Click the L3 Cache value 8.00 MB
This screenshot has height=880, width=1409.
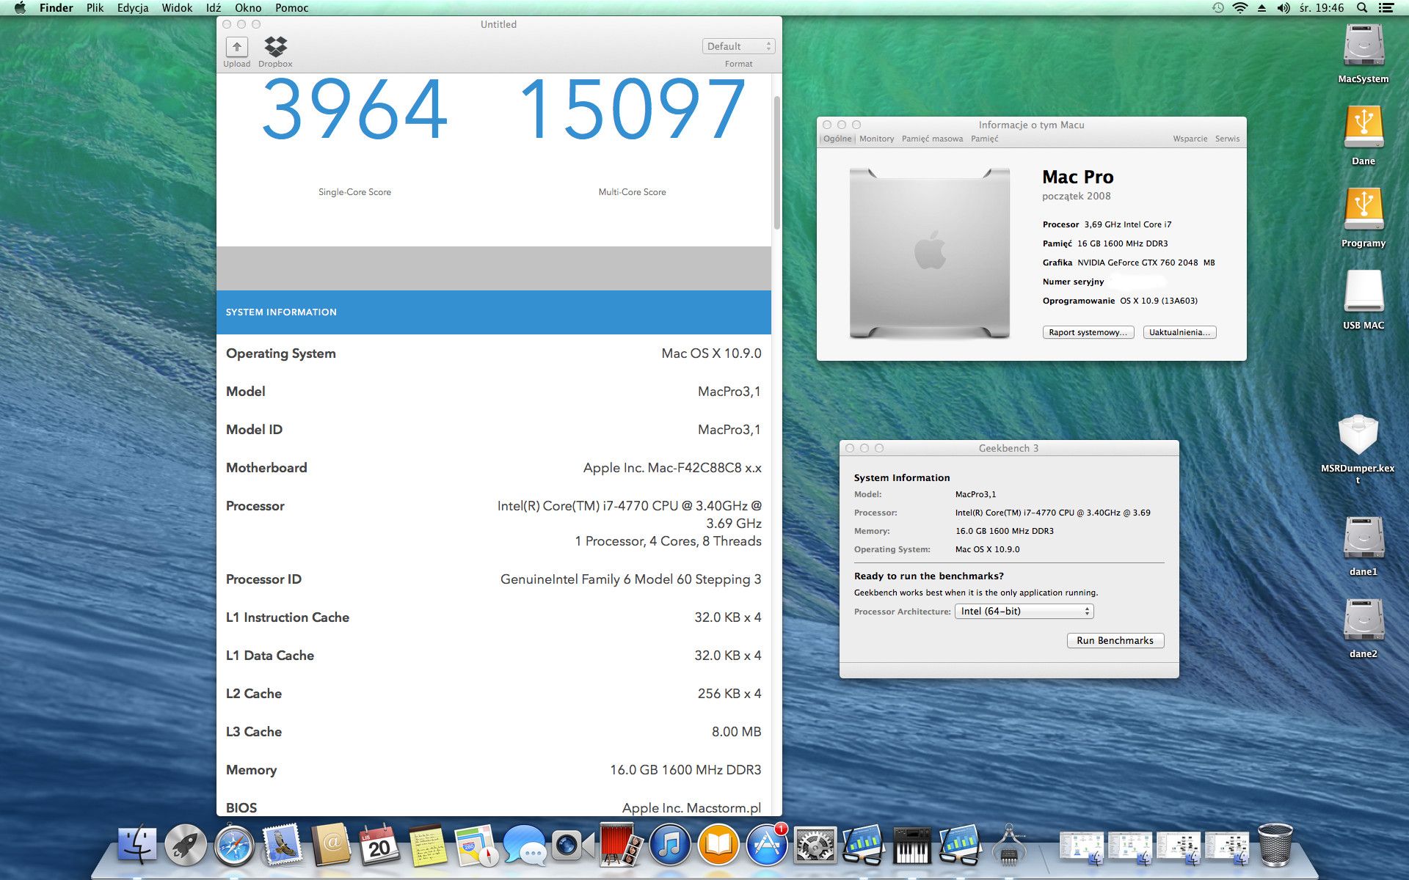pos(736,732)
